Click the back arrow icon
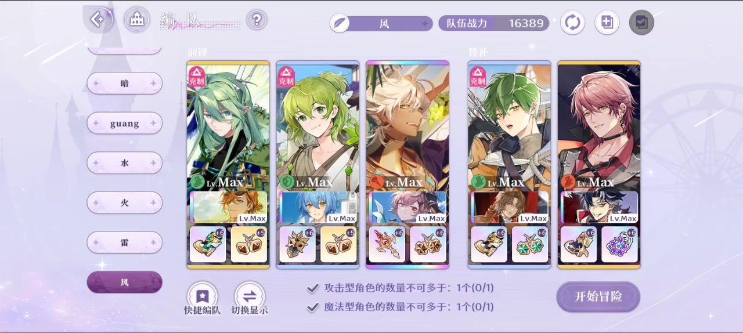The height and width of the screenshot is (333, 743). (98, 20)
